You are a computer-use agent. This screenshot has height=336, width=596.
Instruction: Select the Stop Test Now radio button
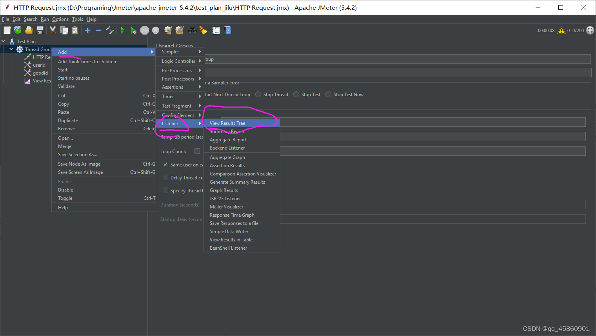(x=329, y=95)
